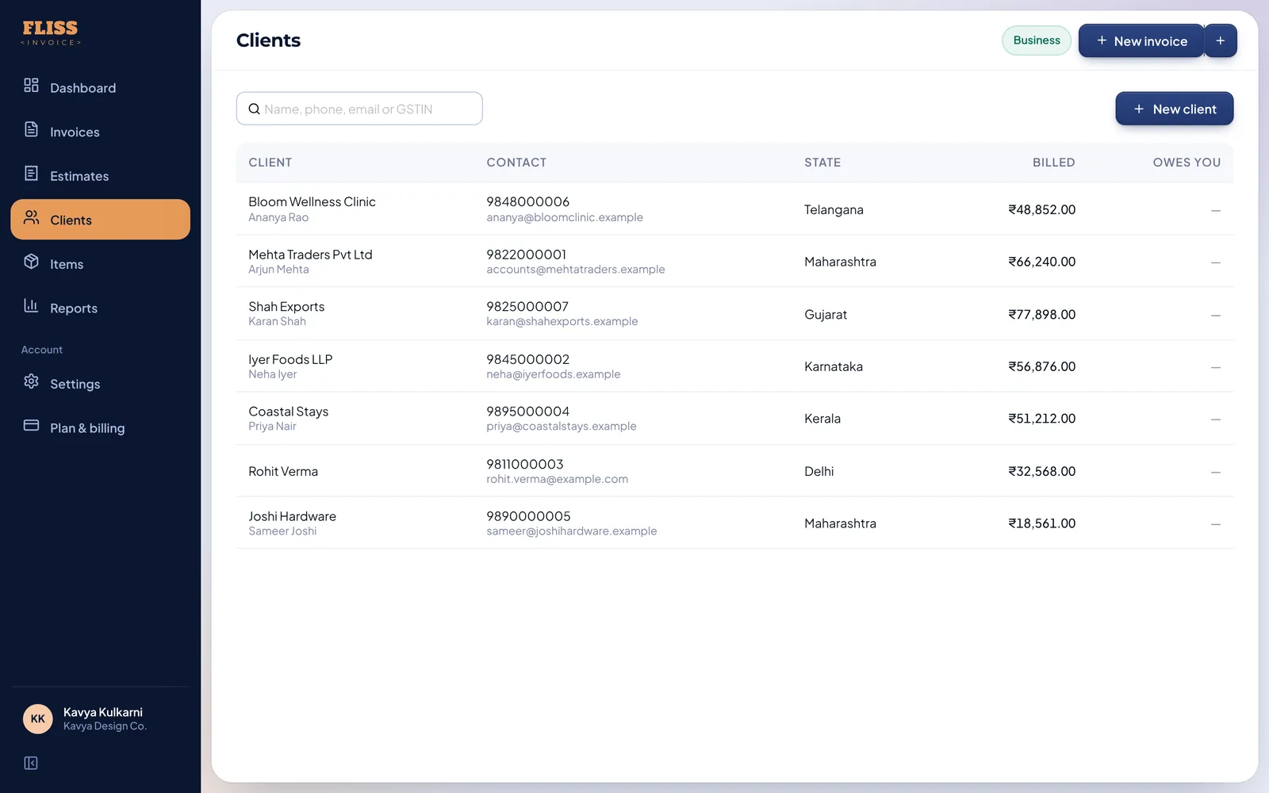Image resolution: width=1269 pixels, height=793 pixels.
Task: Add a New client
Action: (1175, 109)
